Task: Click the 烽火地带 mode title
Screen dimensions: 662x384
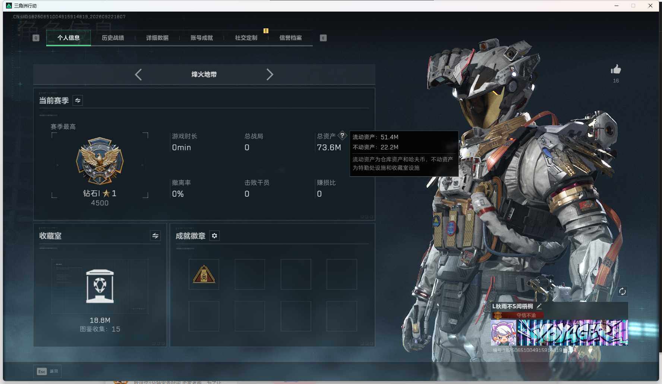Action: 204,74
